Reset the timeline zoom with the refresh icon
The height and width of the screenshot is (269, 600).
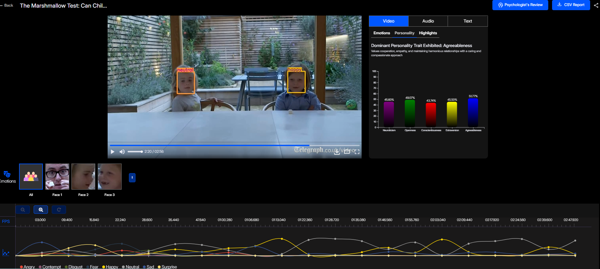pyautogui.click(x=59, y=210)
